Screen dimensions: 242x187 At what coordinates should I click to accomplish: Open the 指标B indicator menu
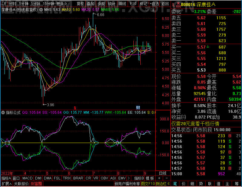[139, 178]
